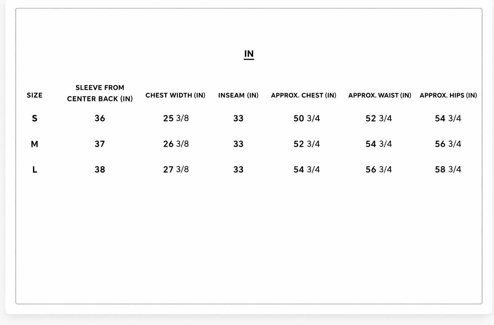494x325 pixels.
Task: Select the size L row label
Action: coord(35,170)
